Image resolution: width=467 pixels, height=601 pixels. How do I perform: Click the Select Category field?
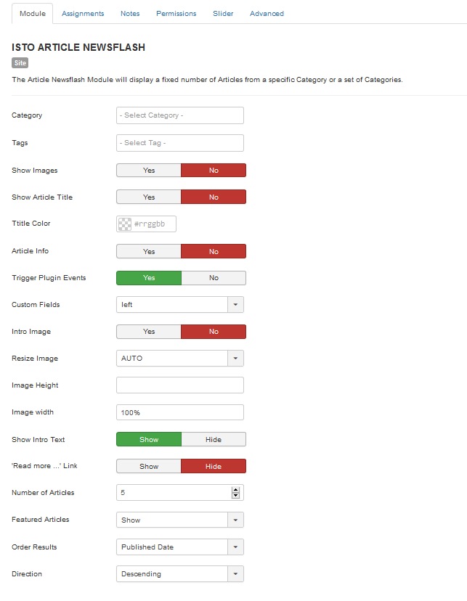click(x=180, y=115)
